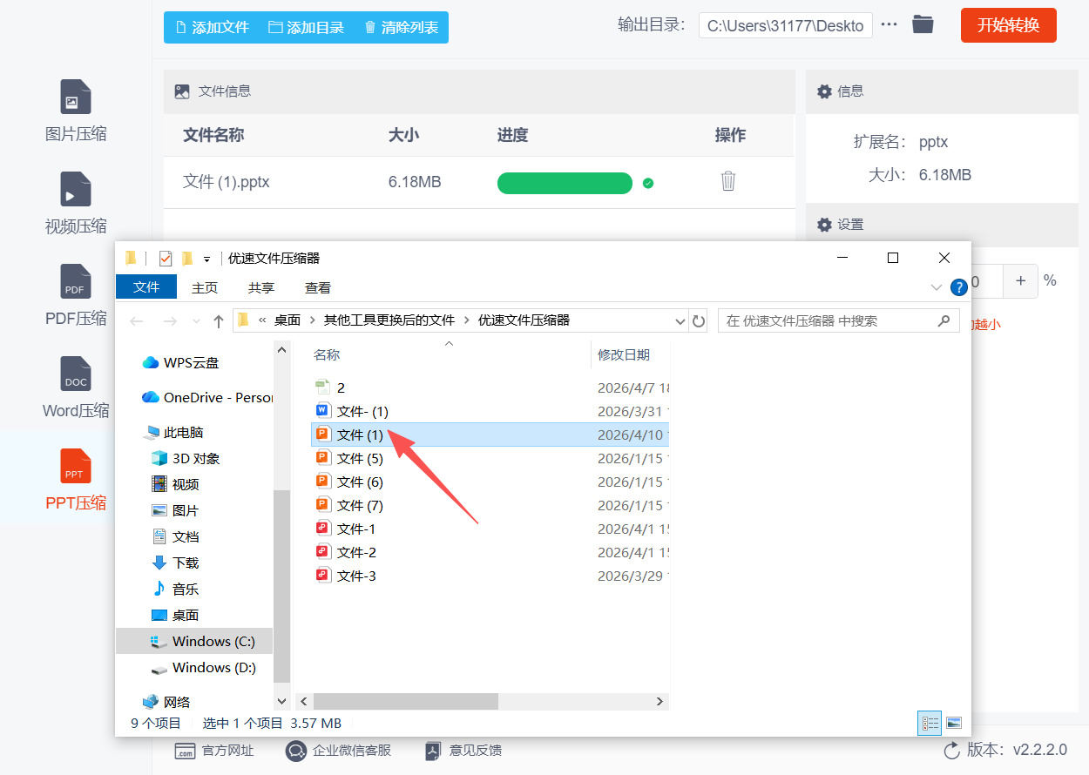
Task: Click the green progress bar of 文件 (1).pptx
Action: coord(565,183)
